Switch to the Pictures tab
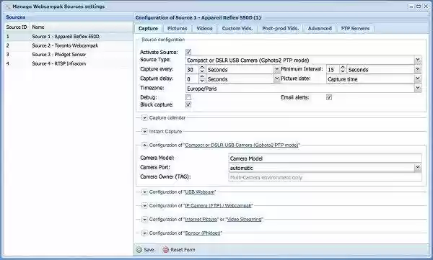This screenshot has width=433, height=260. pyautogui.click(x=177, y=28)
